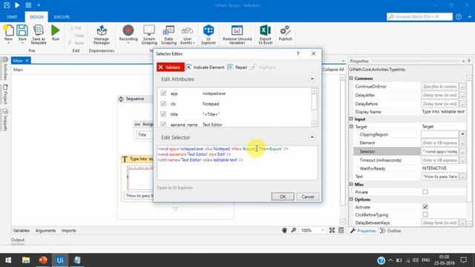475x267 pixels.
Task: Click the help icon next to search
Action: pos(459,16)
